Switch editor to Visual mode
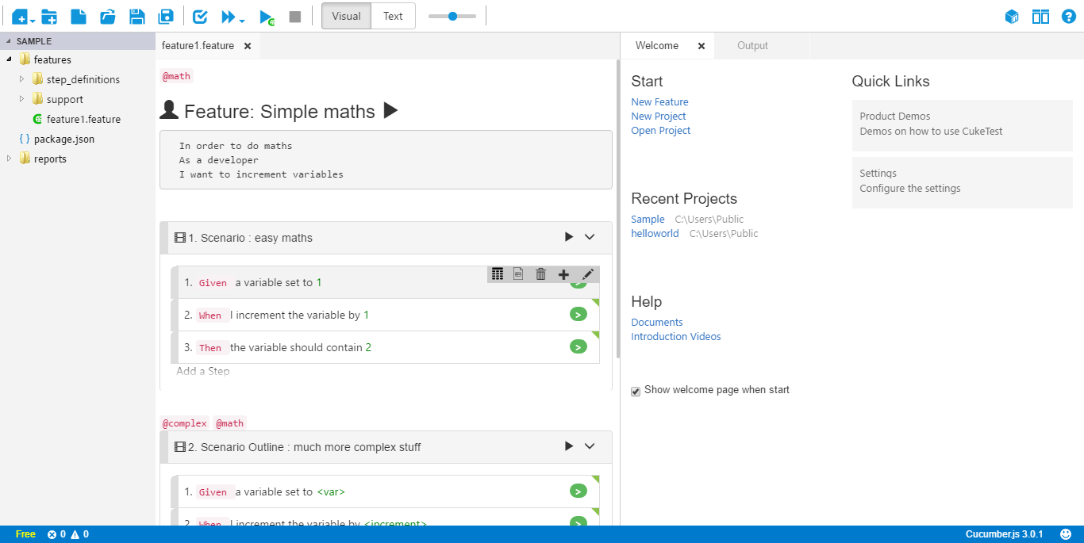Screen dimensions: 1084x543 tap(346, 16)
